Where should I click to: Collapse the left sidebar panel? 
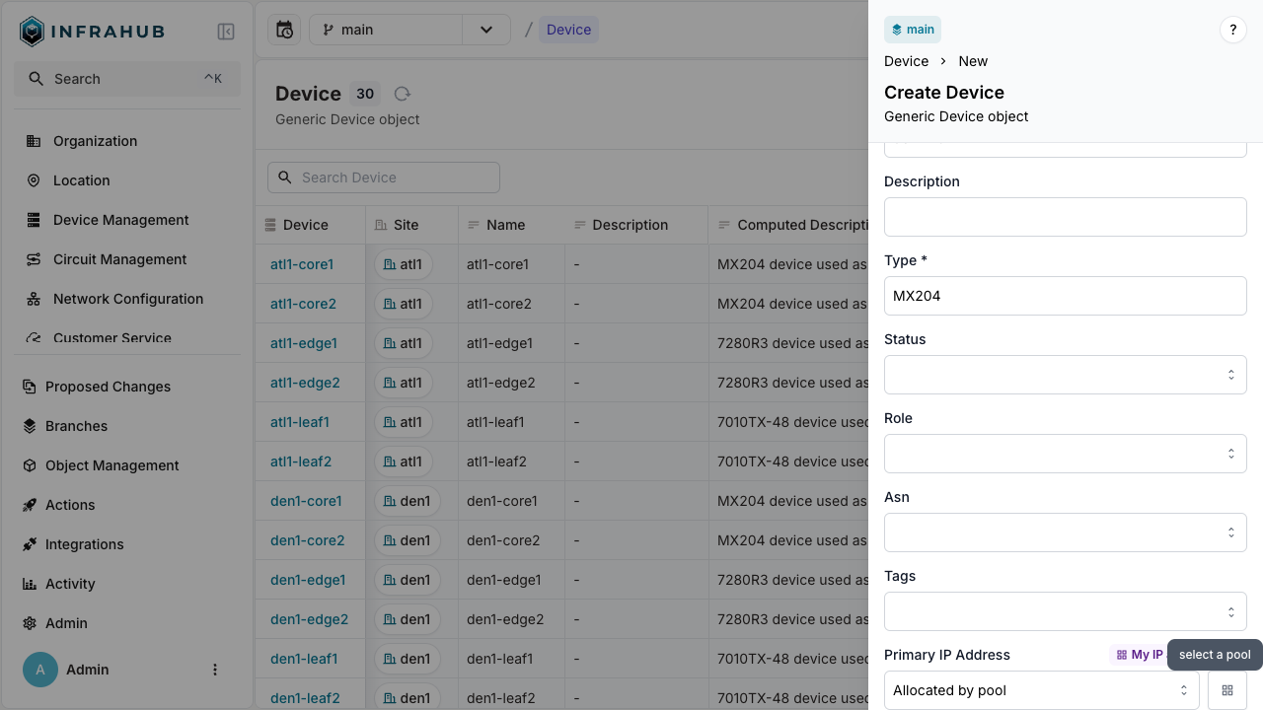point(226,31)
